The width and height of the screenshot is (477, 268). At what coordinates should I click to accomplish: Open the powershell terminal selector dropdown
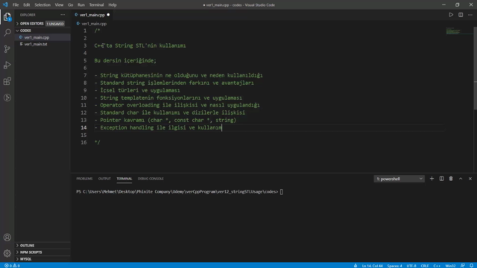pos(399,179)
